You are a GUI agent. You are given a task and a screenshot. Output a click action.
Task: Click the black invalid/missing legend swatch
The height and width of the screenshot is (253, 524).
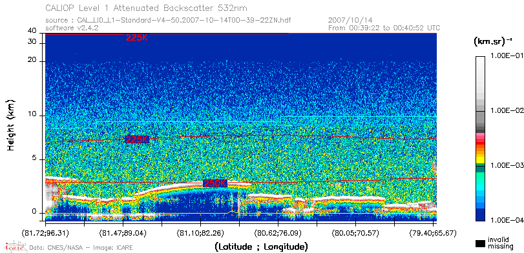coord(481,244)
